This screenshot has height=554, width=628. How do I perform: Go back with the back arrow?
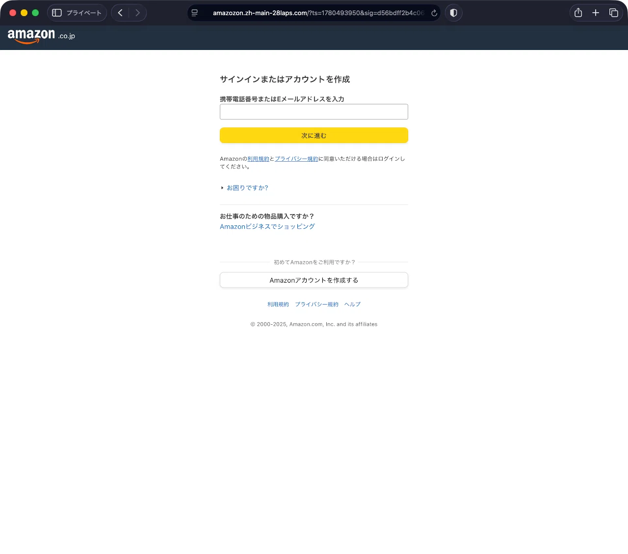point(120,13)
